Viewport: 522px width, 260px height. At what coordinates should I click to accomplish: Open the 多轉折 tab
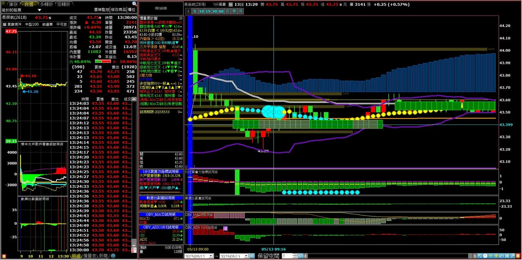click(46, 4)
